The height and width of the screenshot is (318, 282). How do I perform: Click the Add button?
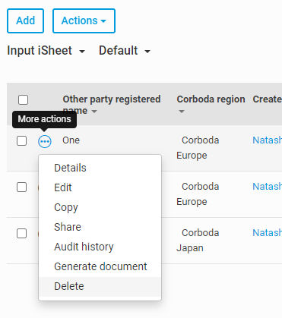coord(25,20)
